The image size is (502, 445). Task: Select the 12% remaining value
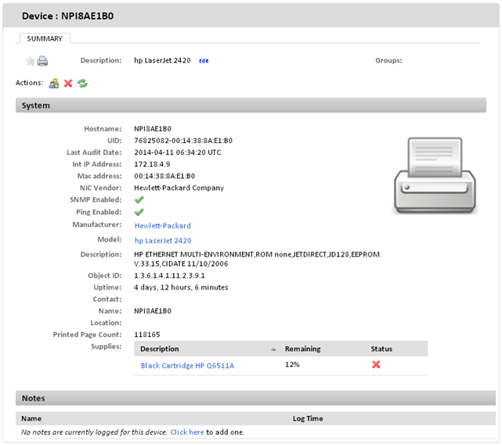tap(292, 364)
